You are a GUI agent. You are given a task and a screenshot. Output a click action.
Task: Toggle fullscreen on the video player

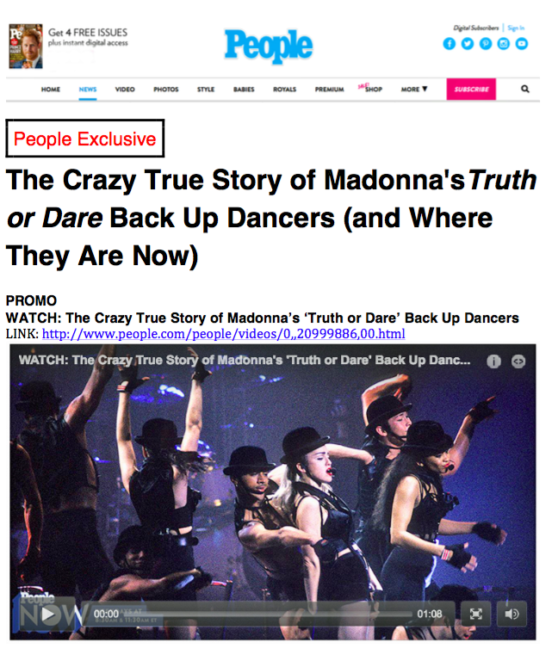coord(475,614)
